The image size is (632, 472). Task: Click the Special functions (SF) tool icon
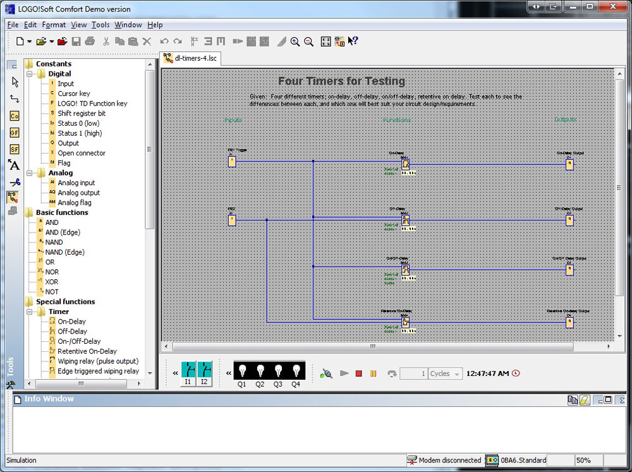pyautogui.click(x=15, y=149)
